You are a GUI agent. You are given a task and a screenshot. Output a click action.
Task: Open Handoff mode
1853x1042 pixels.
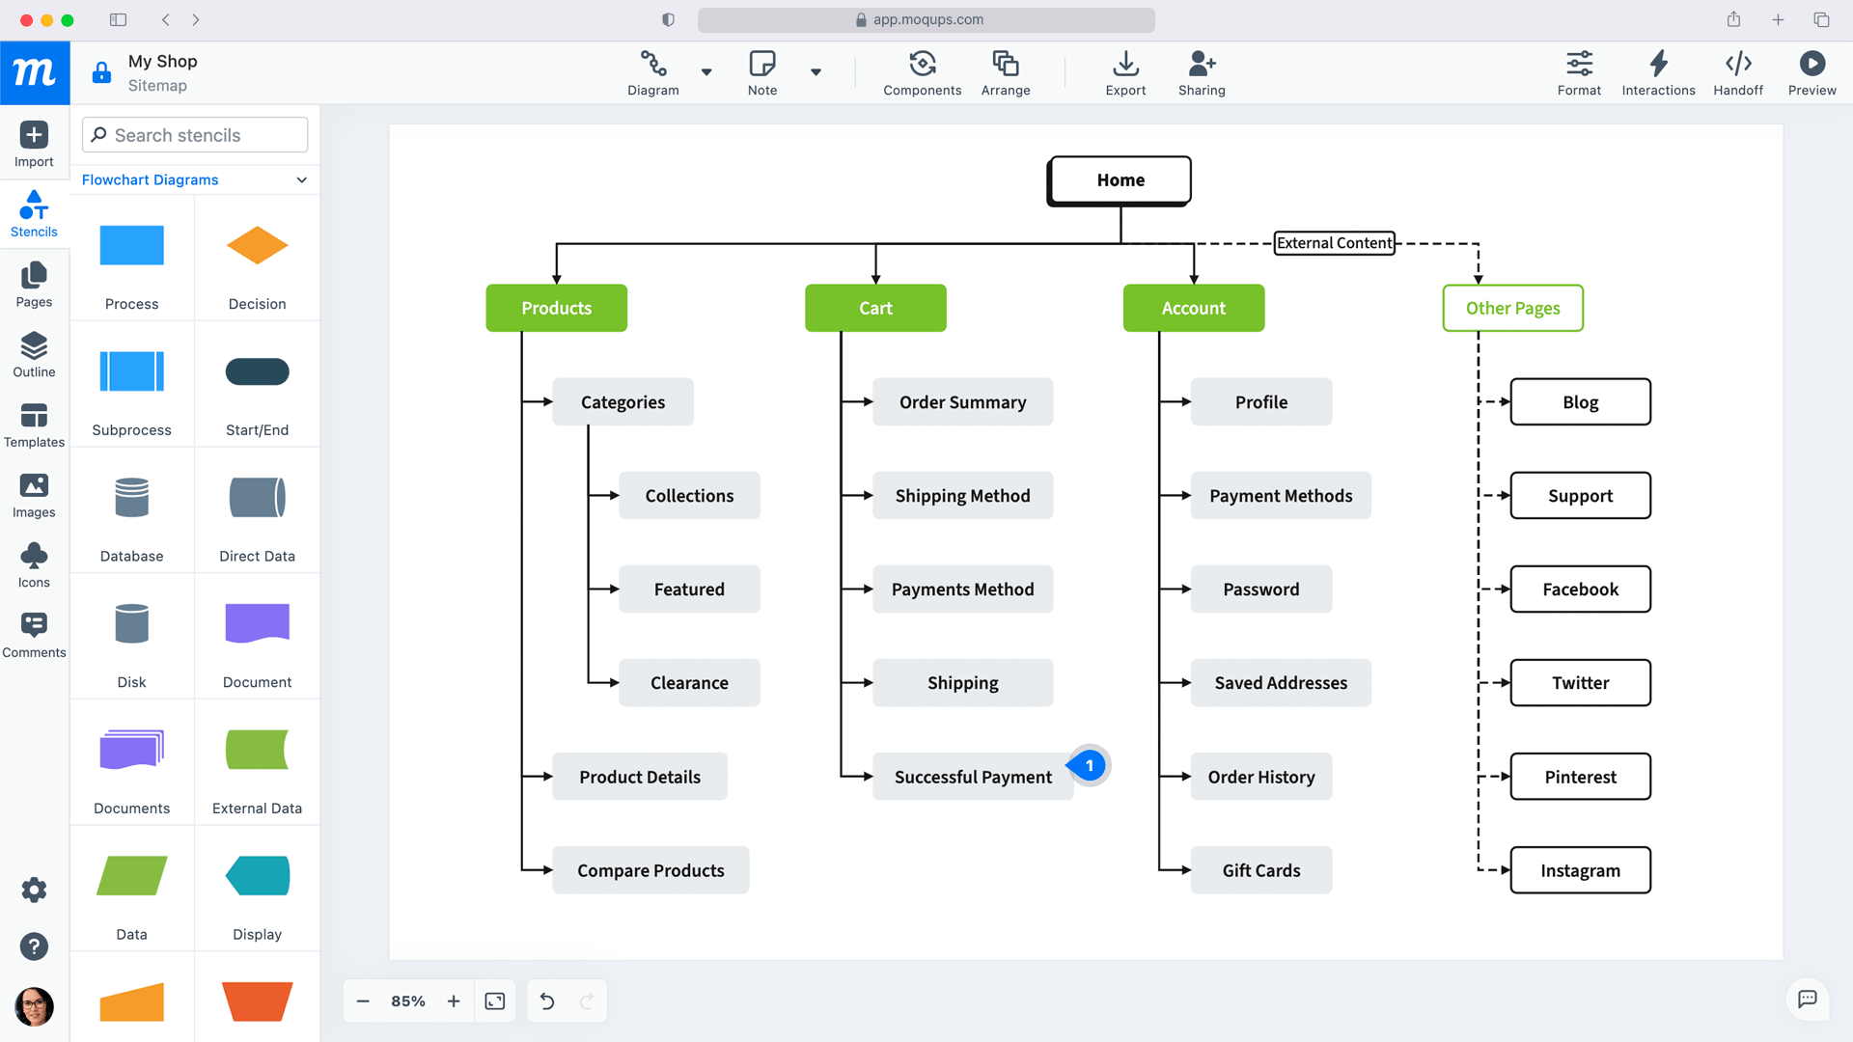click(x=1738, y=72)
